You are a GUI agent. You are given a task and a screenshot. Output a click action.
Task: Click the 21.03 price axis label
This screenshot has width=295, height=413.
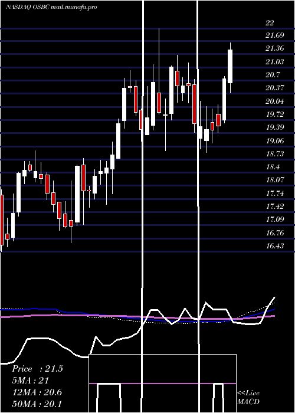275,61
